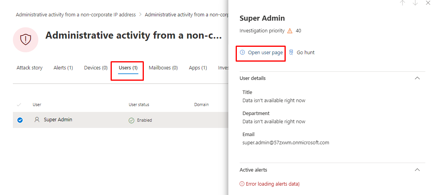Open the Alerts (1) tab
435x195 pixels.
[x=63, y=68]
